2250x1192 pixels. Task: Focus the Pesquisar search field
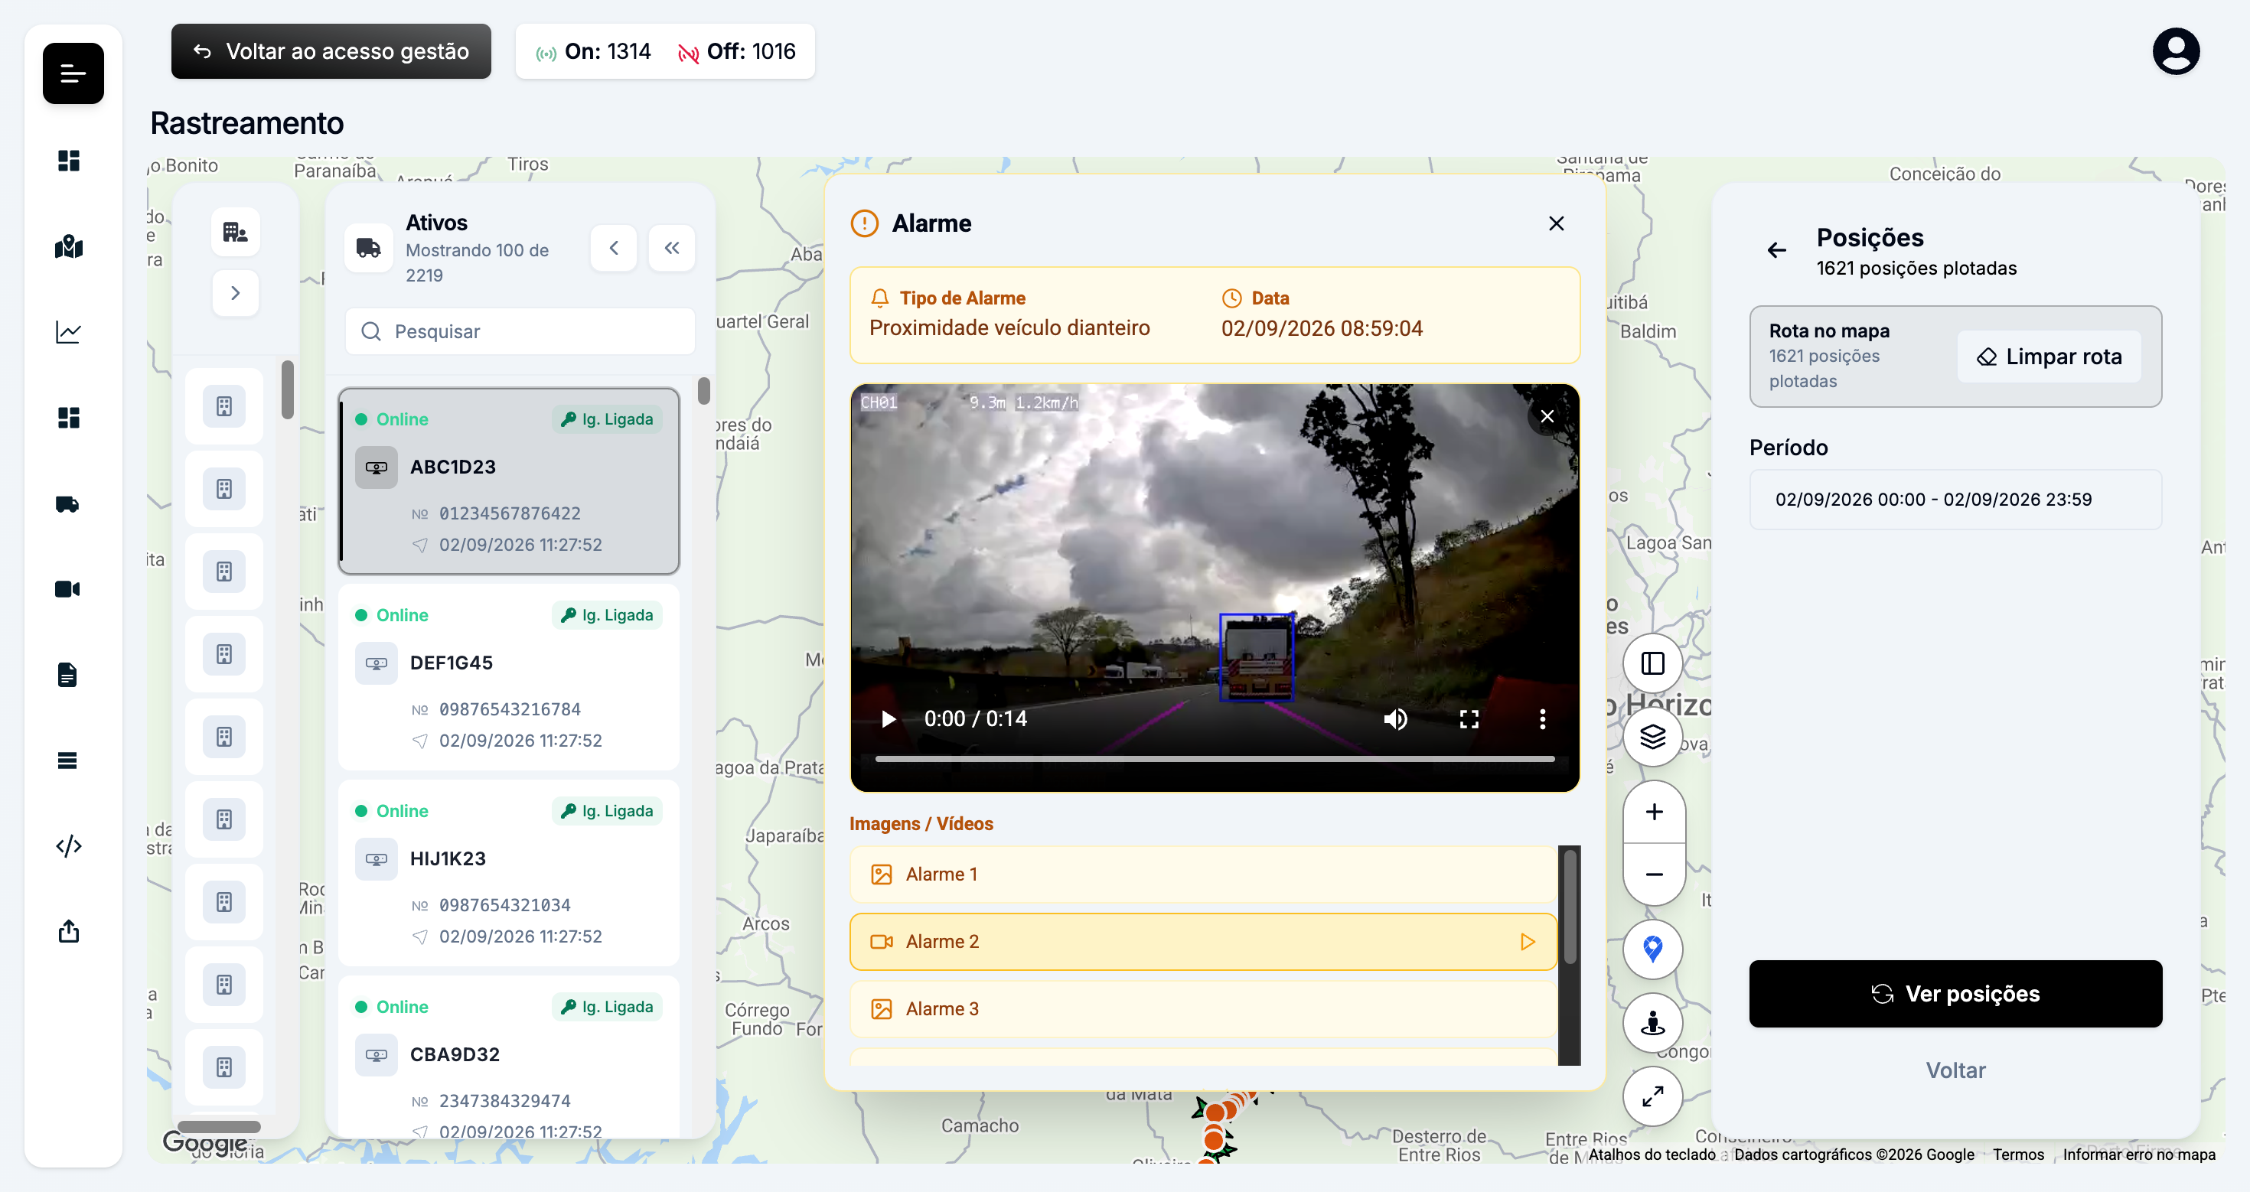pos(520,332)
